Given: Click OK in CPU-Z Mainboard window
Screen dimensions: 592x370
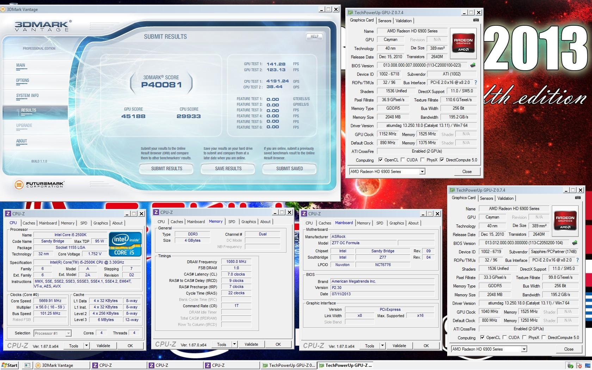Looking at the screenshot, I should click(x=426, y=346).
